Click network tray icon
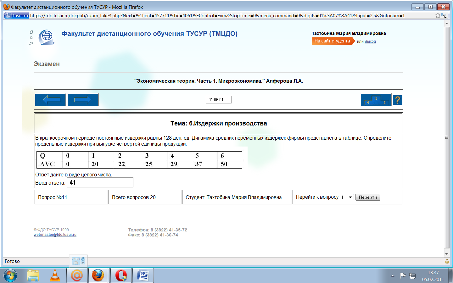453x283 pixels. tap(412, 276)
